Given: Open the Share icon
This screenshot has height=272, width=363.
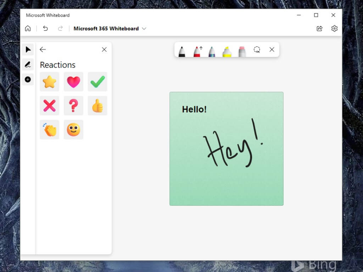Looking at the screenshot, I should [319, 28].
